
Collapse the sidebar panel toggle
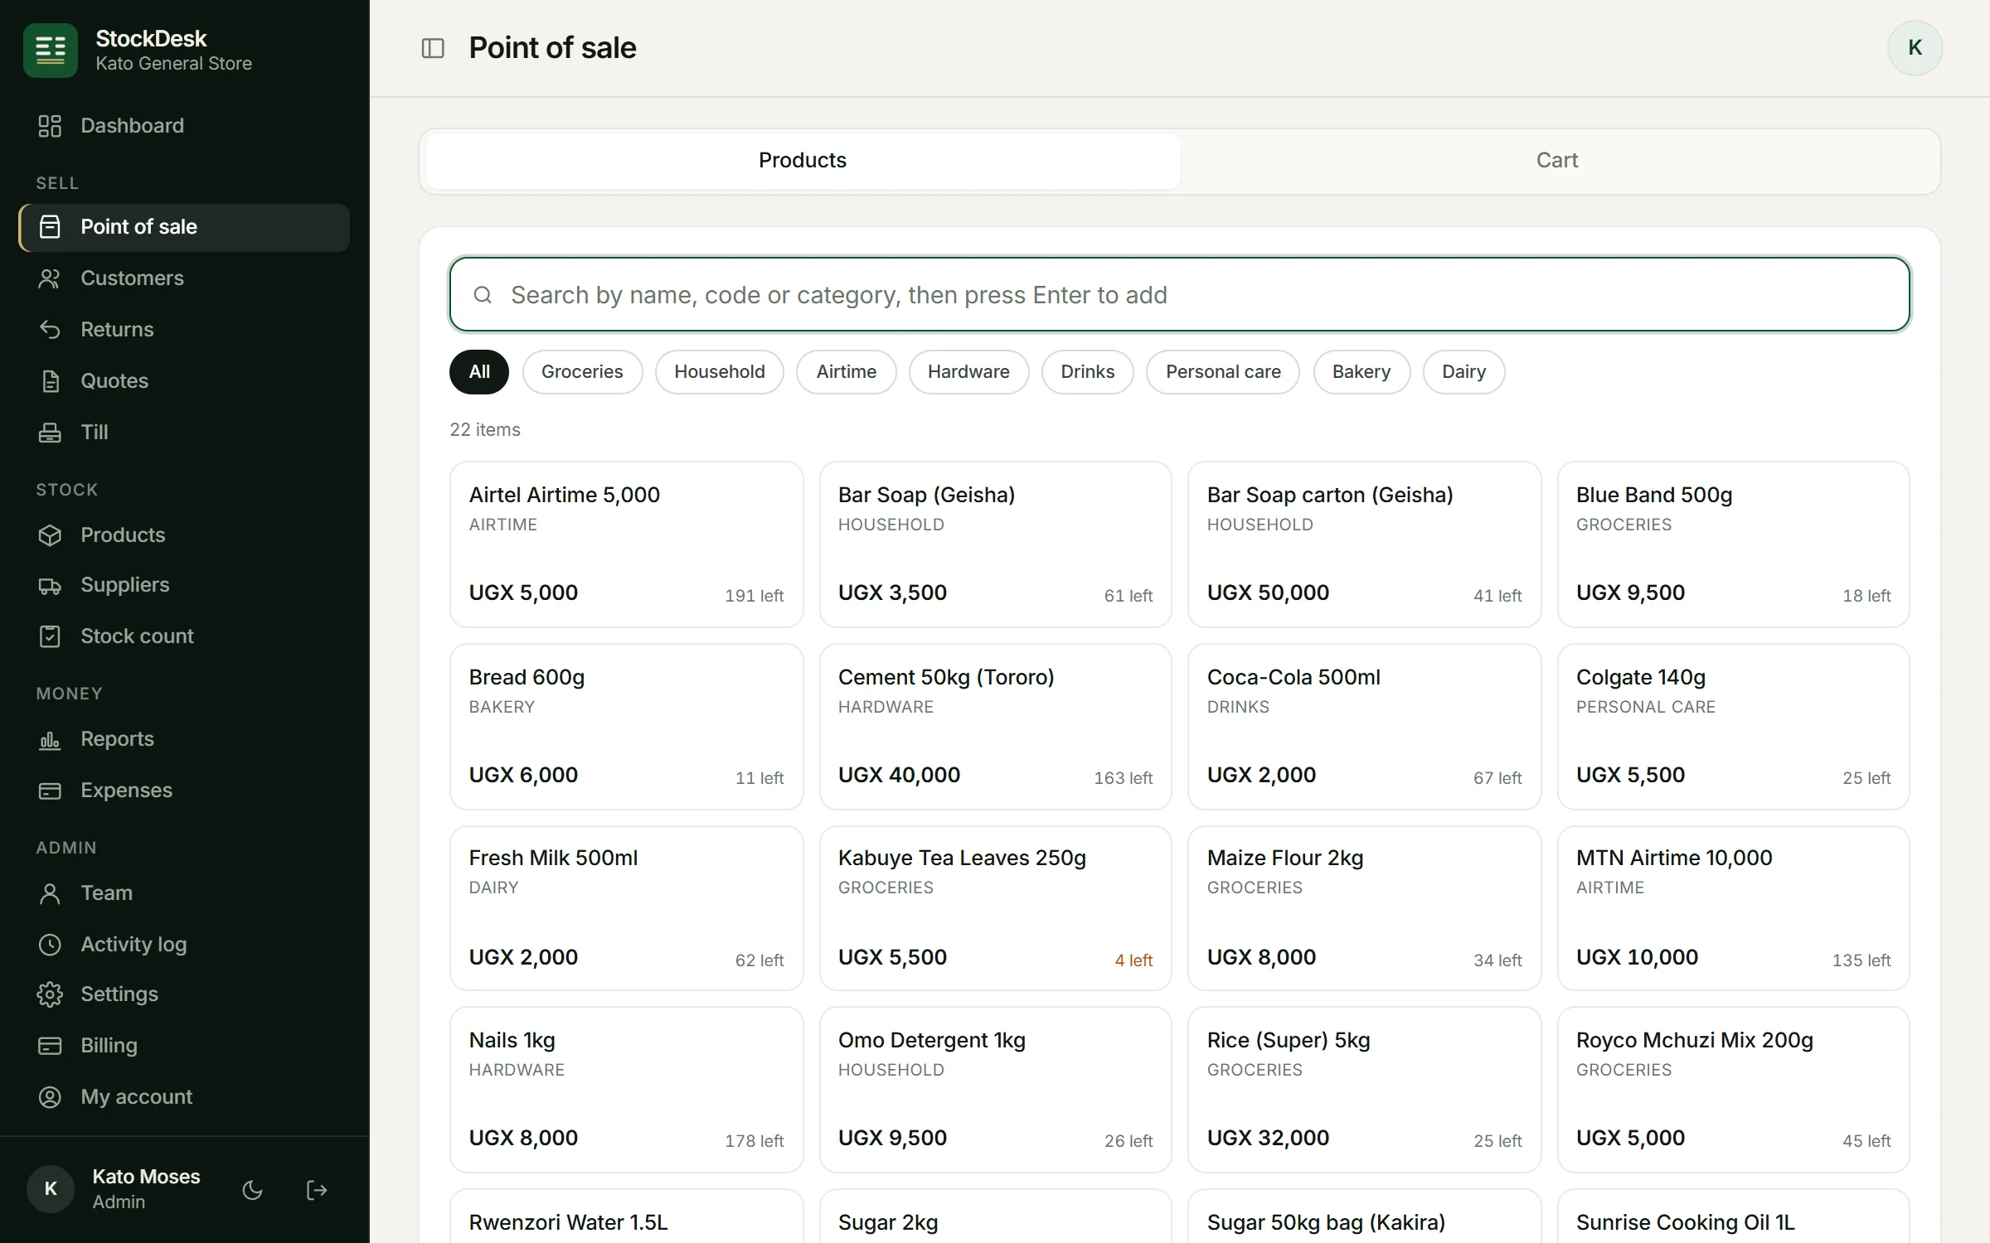433,48
